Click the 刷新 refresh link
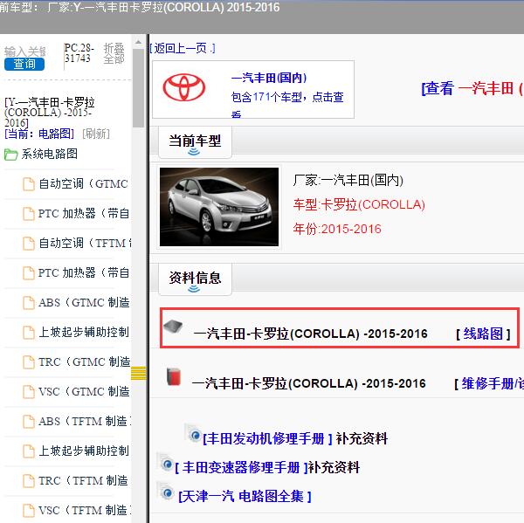Screen dimensions: 524x523 coord(96,134)
